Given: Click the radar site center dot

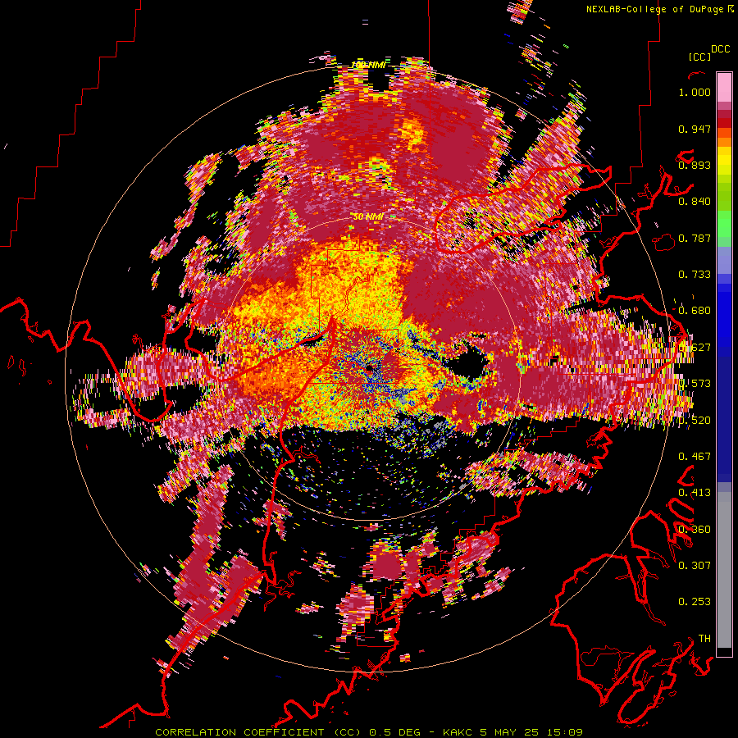Looking at the screenshot, I should click(370, 367).
